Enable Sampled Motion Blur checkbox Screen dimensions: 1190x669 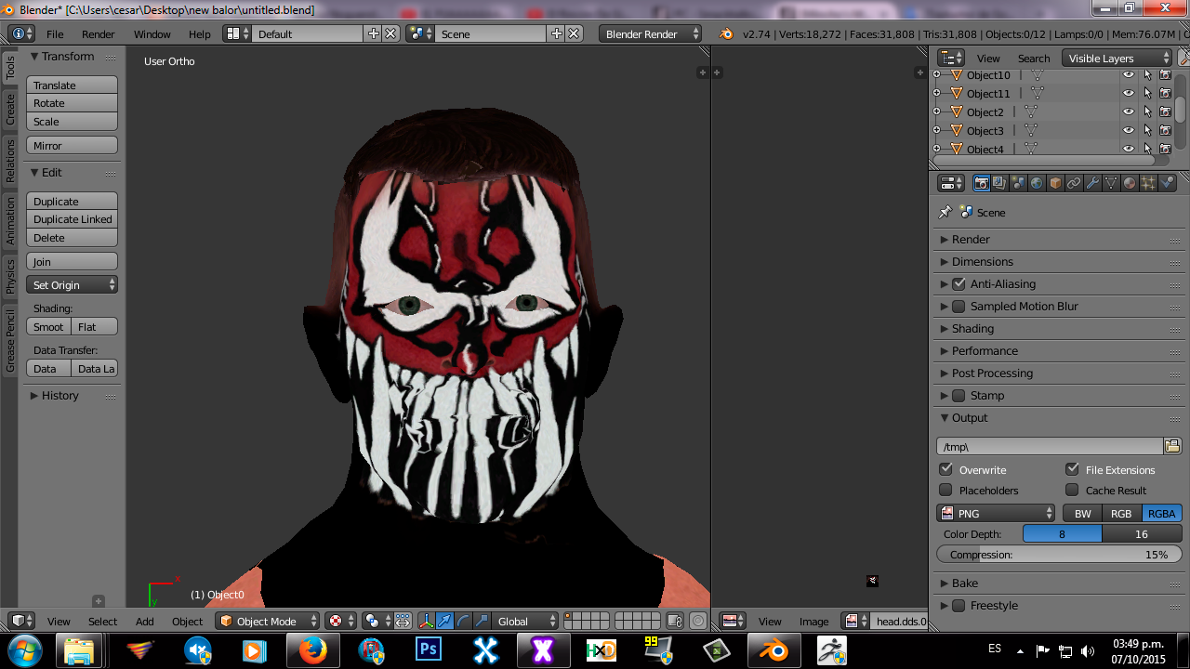[959, 307]
